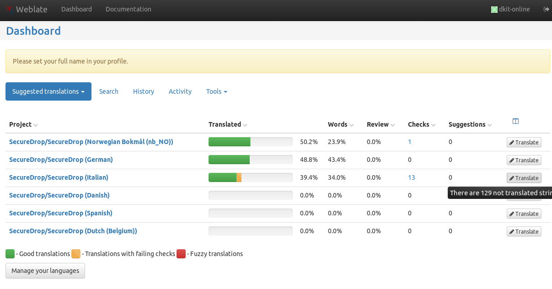Click orange failing checks legend swatch
This screenshot has height=289, width=552.
[76, 254]
